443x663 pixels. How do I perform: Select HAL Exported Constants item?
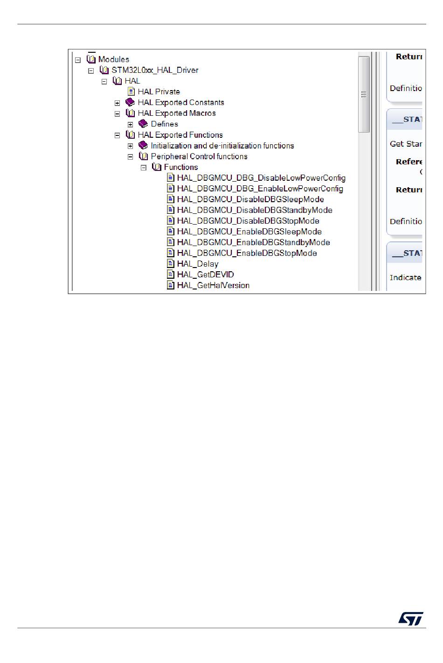(181, 102)
